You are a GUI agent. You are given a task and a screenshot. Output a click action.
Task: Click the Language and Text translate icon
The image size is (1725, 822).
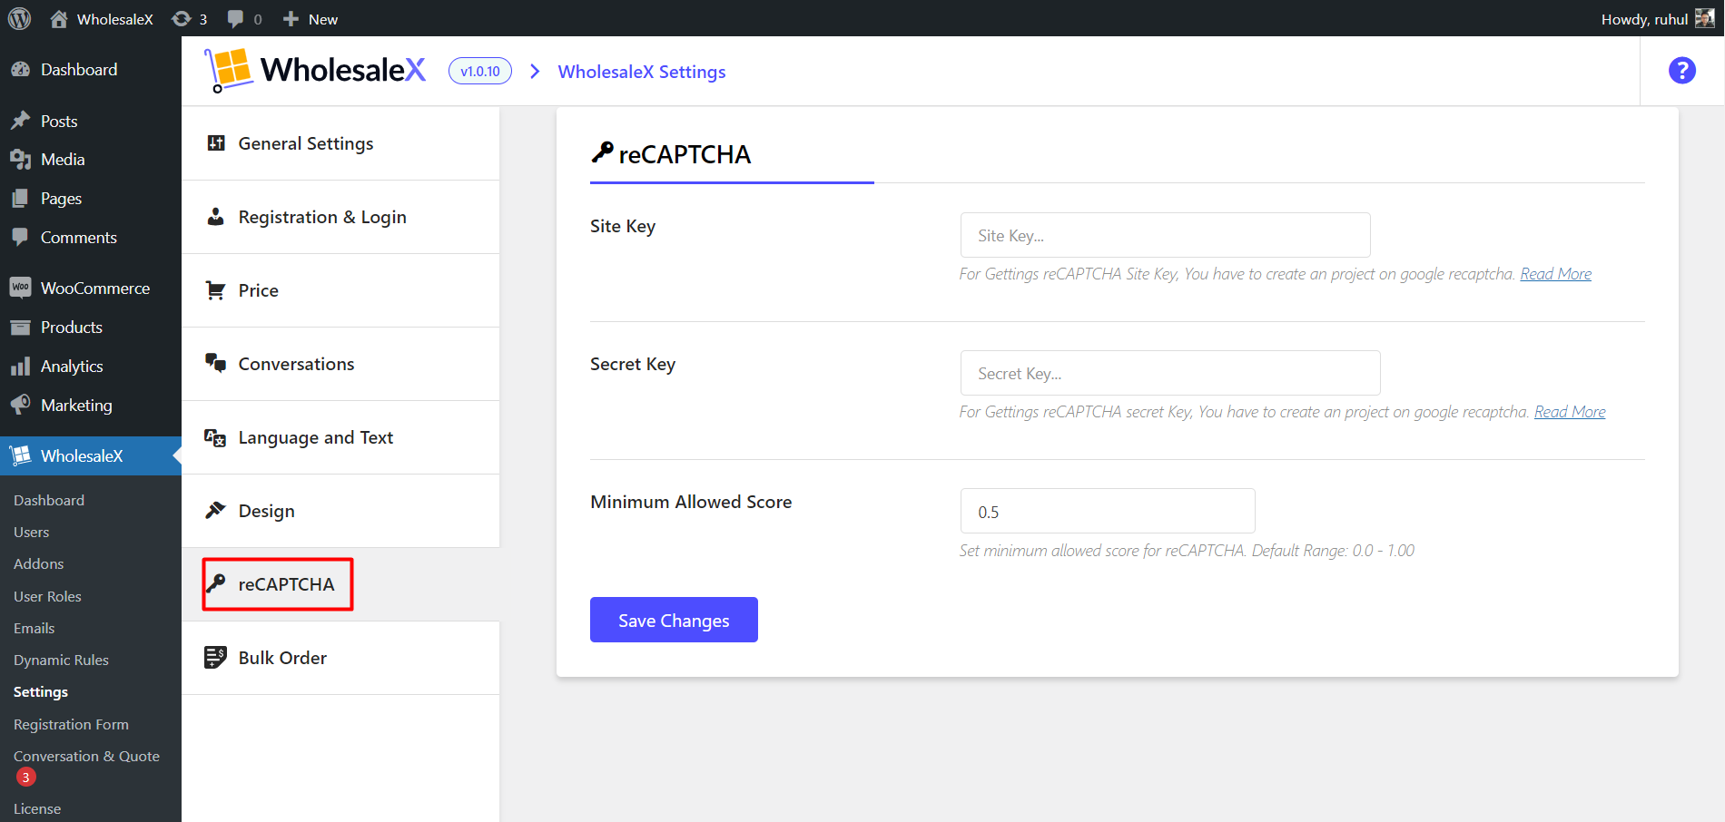click(x=215, y=437)
